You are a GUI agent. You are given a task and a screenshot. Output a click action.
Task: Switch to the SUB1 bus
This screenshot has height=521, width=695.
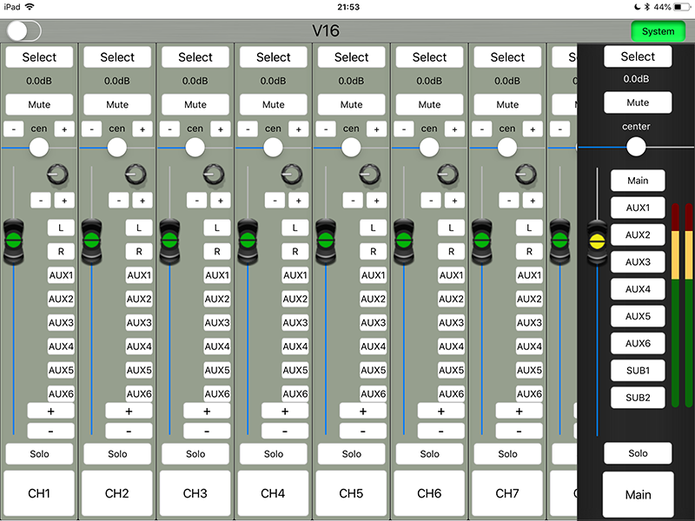coord(638,371)
